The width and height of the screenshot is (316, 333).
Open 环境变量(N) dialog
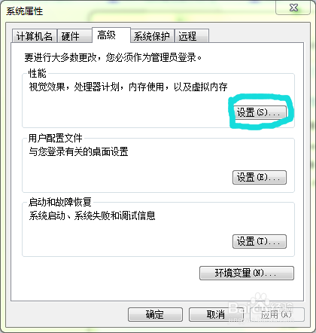pos(247,273)
